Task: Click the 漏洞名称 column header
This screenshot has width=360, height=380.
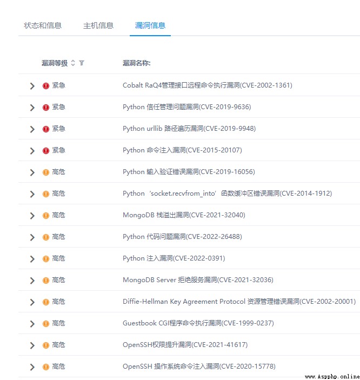Action: (136, 63)
